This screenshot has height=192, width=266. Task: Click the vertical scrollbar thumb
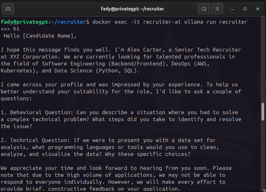263,112
